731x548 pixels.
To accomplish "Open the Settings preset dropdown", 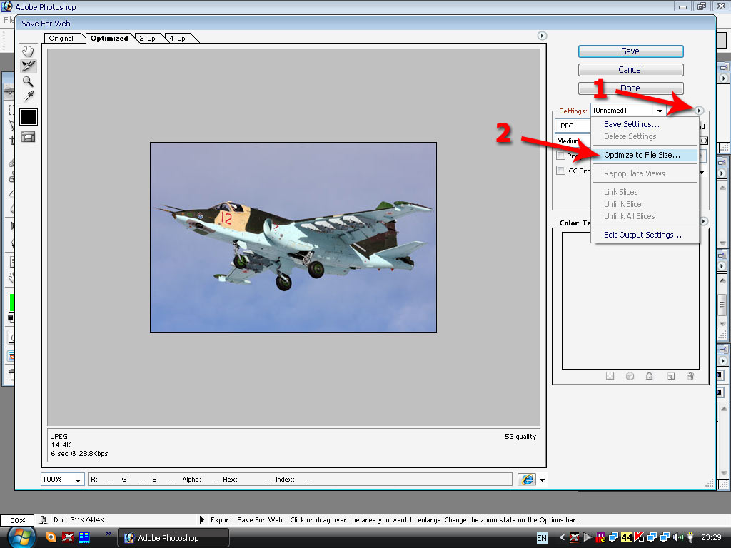I will (627, 111).
